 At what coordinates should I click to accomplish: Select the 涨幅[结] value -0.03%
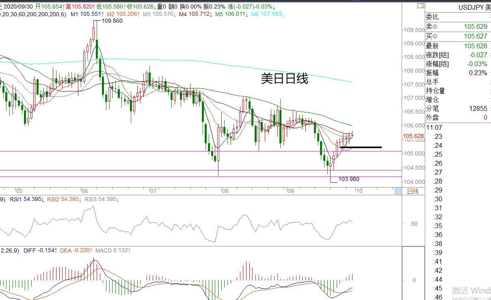[x=477, y=64]
